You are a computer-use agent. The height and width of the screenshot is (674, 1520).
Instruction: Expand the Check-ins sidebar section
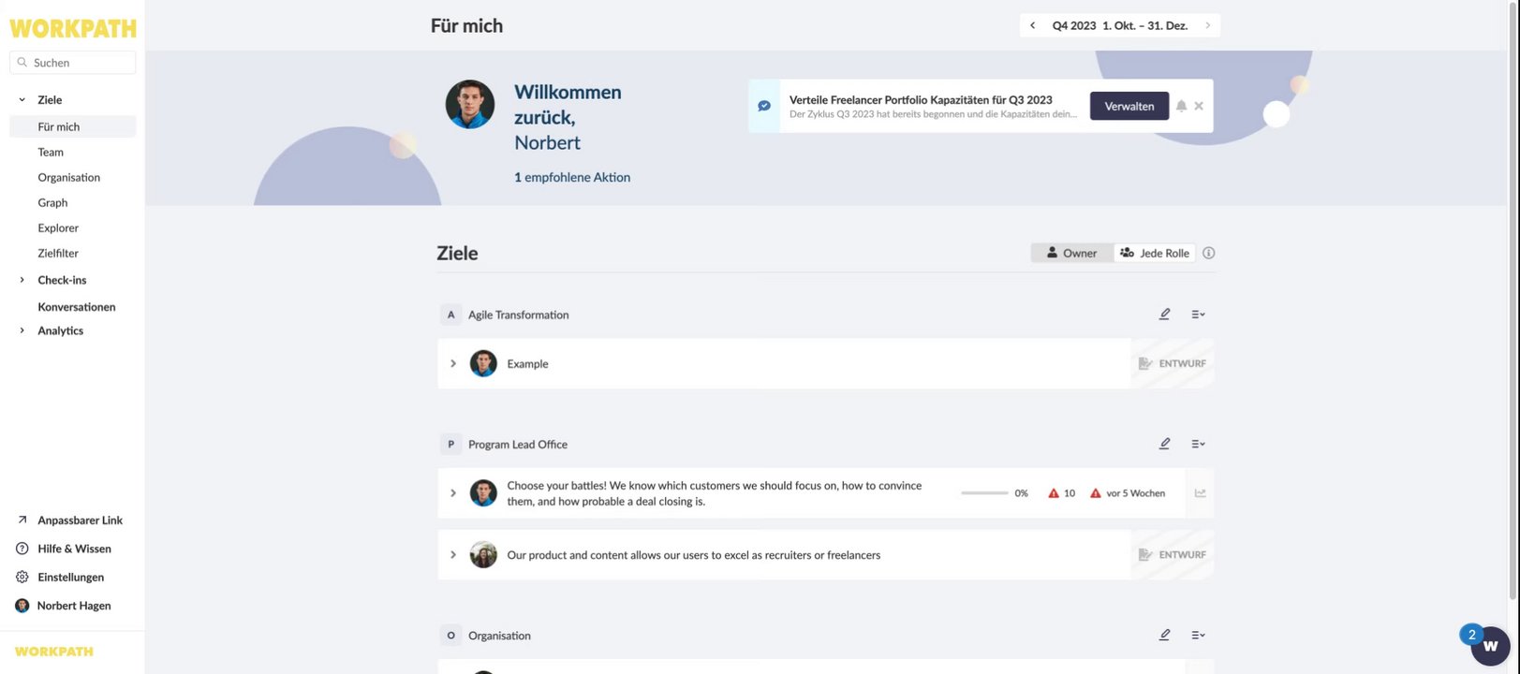pos(22,280)
